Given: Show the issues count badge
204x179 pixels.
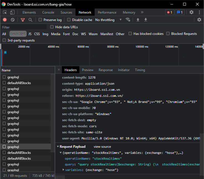Looking at the screenshot, I should pos(180,12).
